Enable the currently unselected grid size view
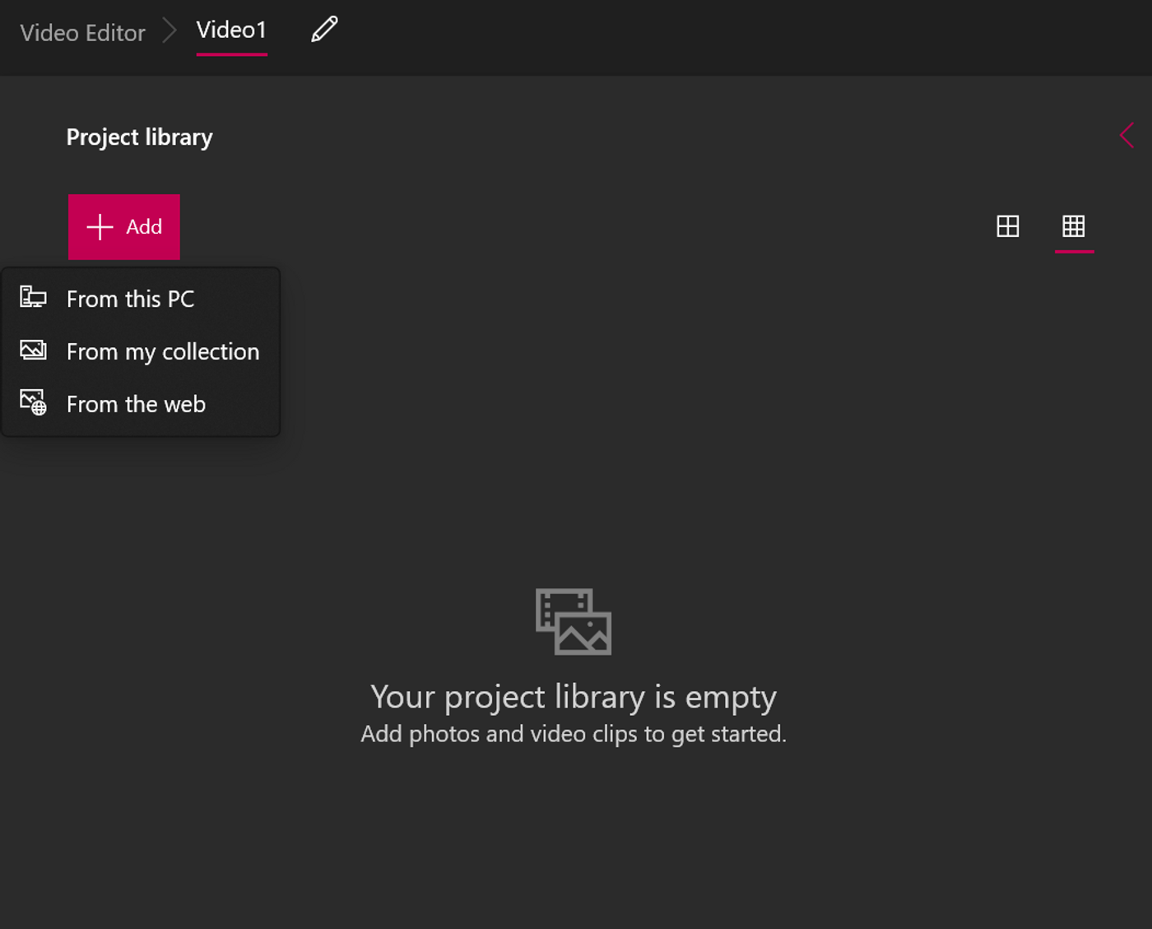 point(1008,226)
